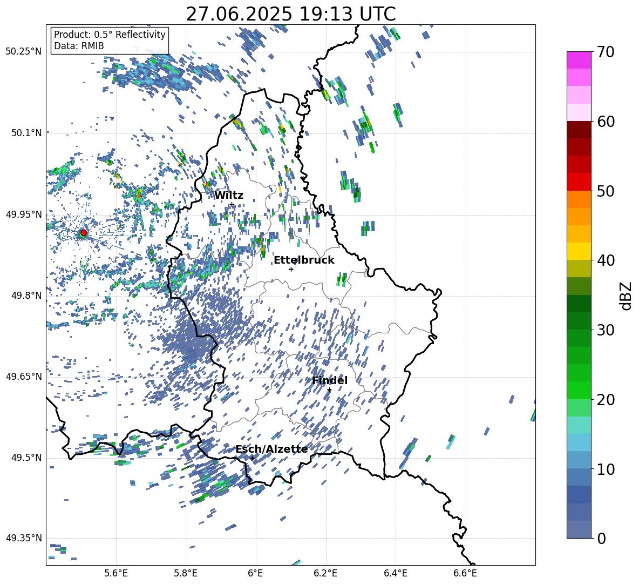639x584 pixels.
Task: Click the 5.6°E longitude label
Action: click(x=116, y=573)
